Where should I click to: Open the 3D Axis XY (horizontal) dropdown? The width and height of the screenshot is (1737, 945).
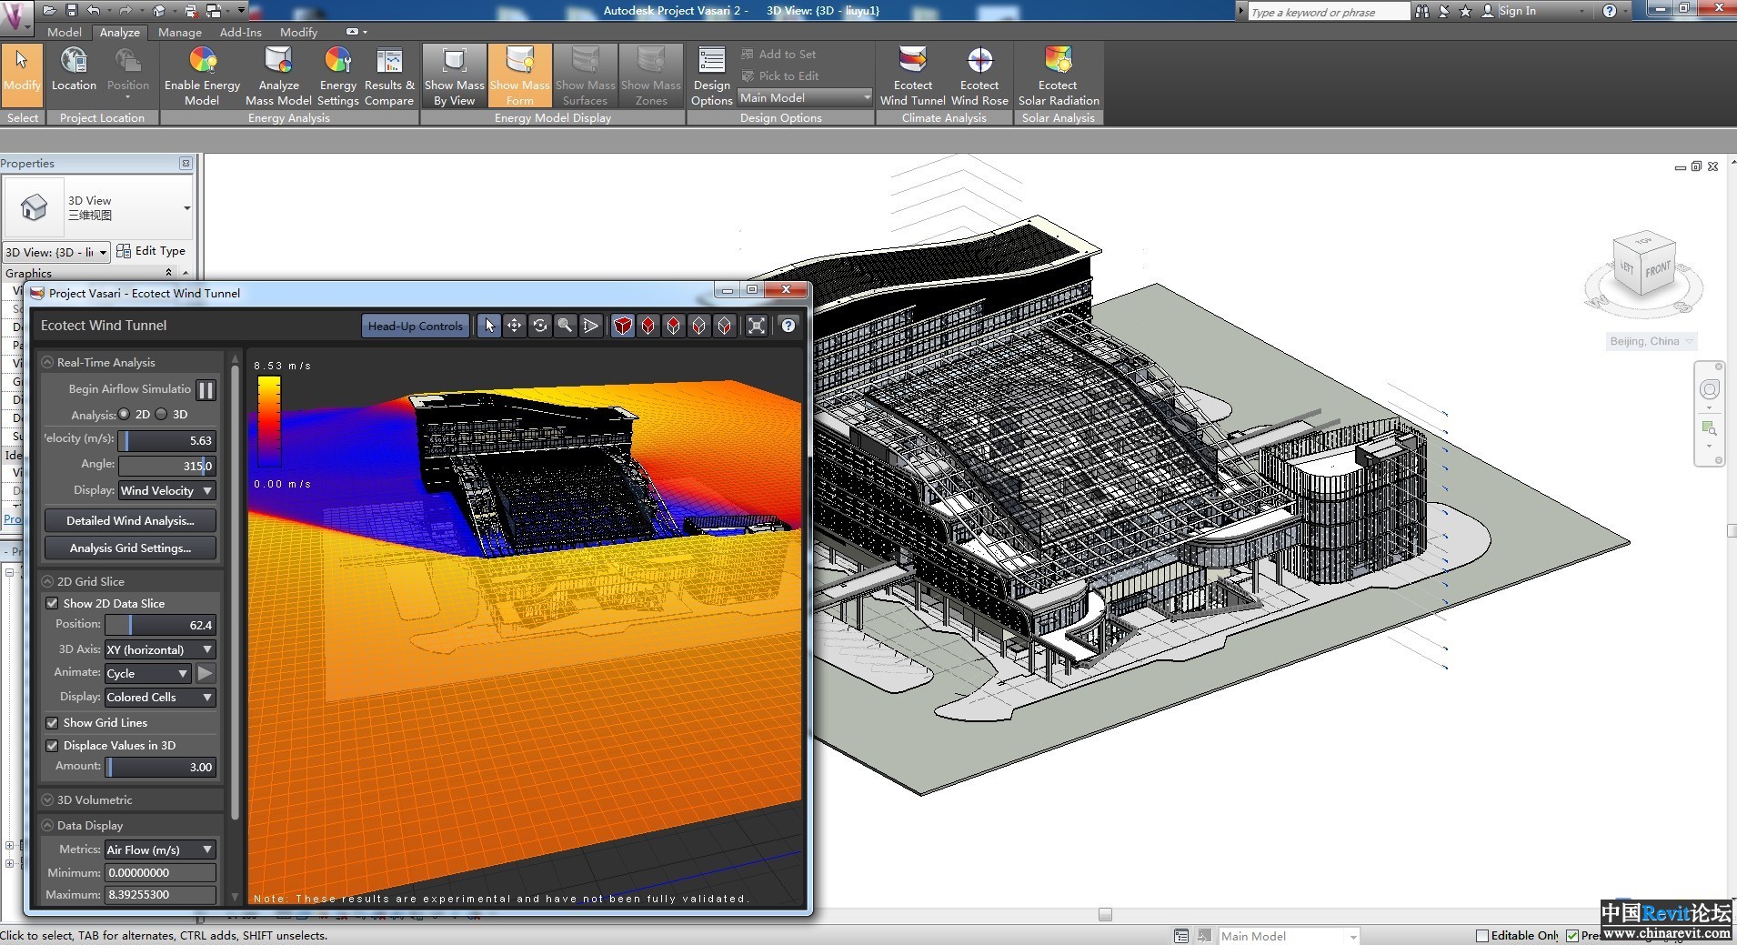(x=160, y=649)
